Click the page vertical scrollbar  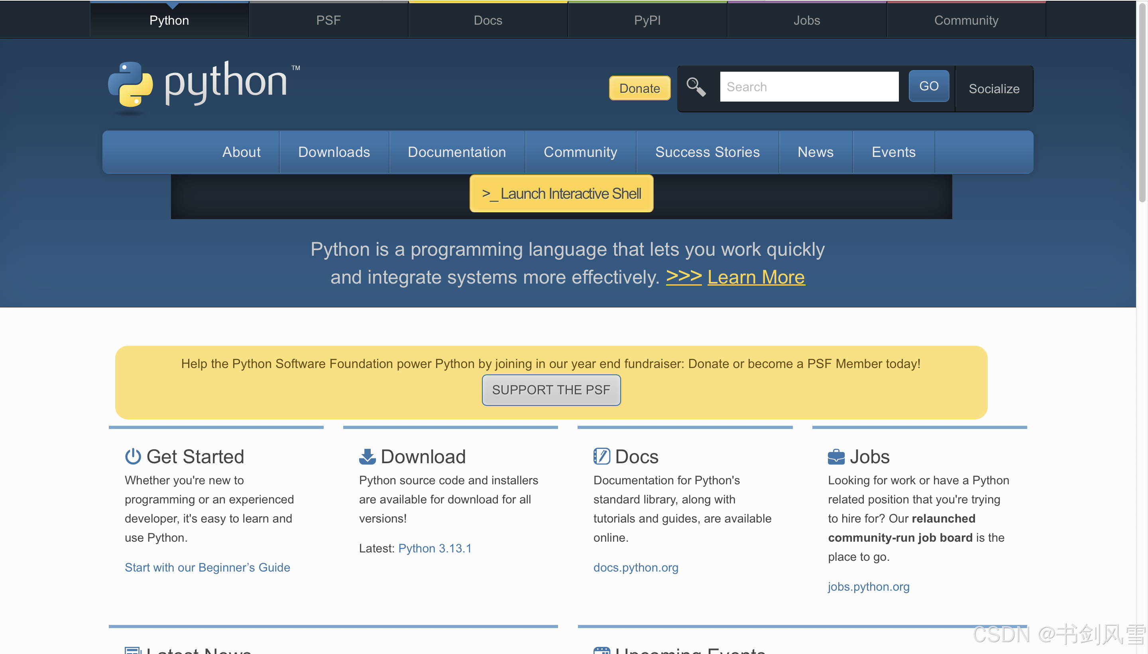(1142, 103)
